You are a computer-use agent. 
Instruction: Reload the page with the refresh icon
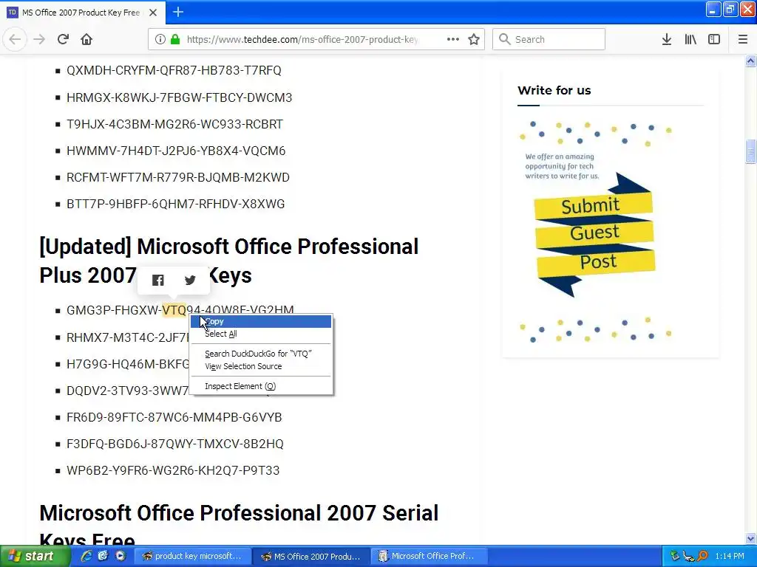point(63,39)
